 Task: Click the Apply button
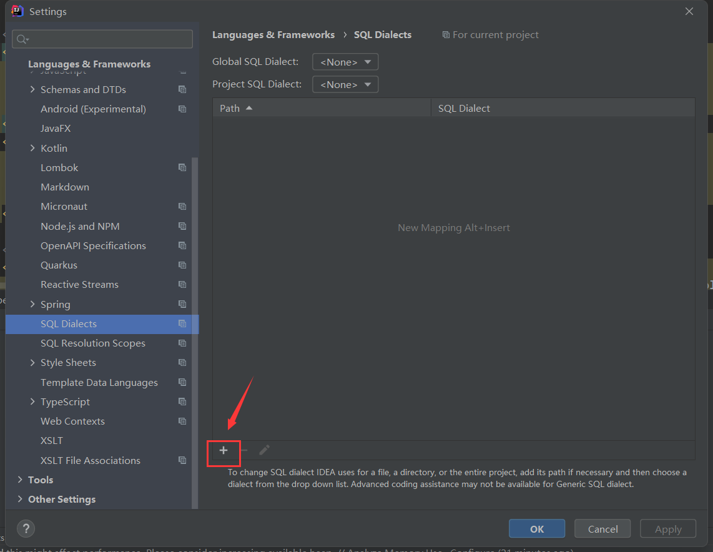[x=668, y=529]
